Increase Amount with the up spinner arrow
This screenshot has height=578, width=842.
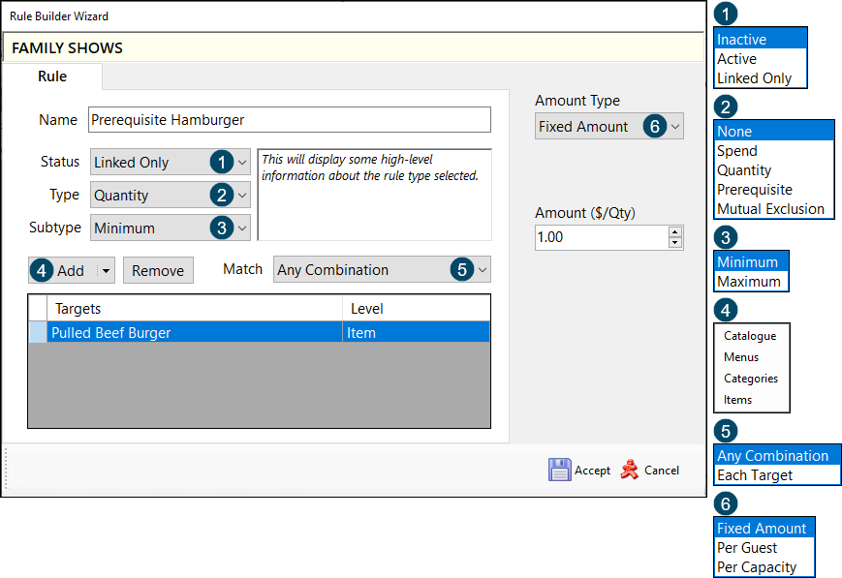click(x=675, y=231)
